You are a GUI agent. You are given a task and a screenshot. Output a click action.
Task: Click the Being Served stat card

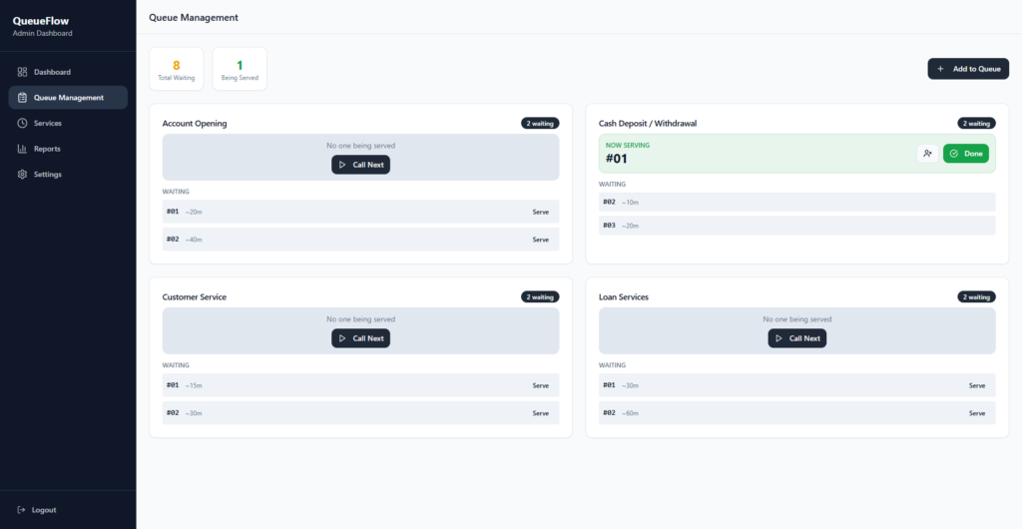pos(240,69)
